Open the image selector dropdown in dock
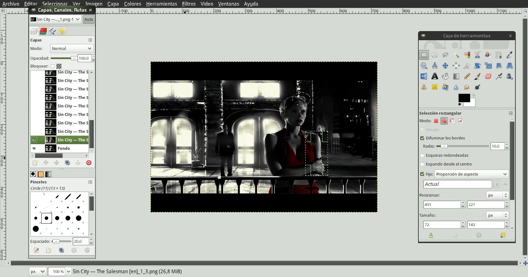528x277 pixels. click(55, 19)
